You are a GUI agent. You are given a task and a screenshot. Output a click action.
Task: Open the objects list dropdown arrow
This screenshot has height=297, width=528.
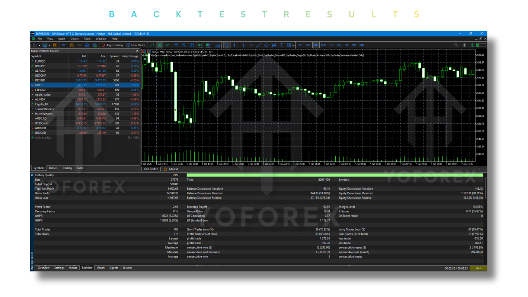click(293, 45)
